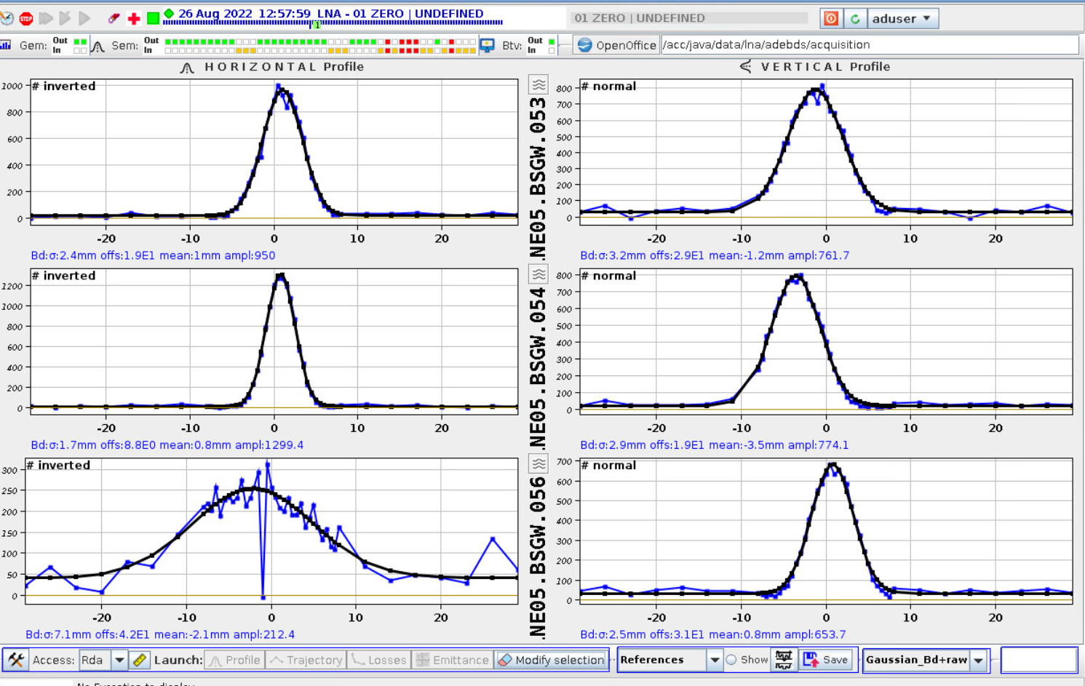This screenshot has height=686, width=1085.
Task: Click the yellow ruler icon before Launch
Action: coord(140,660)
